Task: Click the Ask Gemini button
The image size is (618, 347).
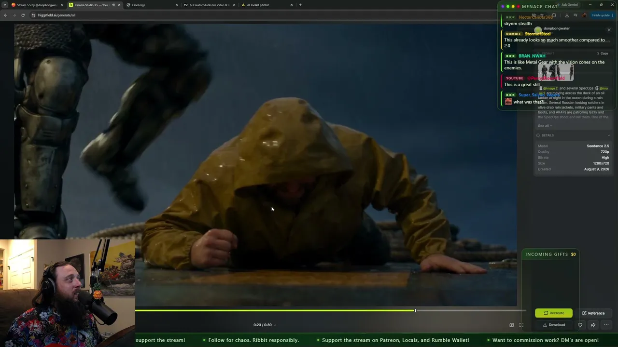Action: coord(570,5)
